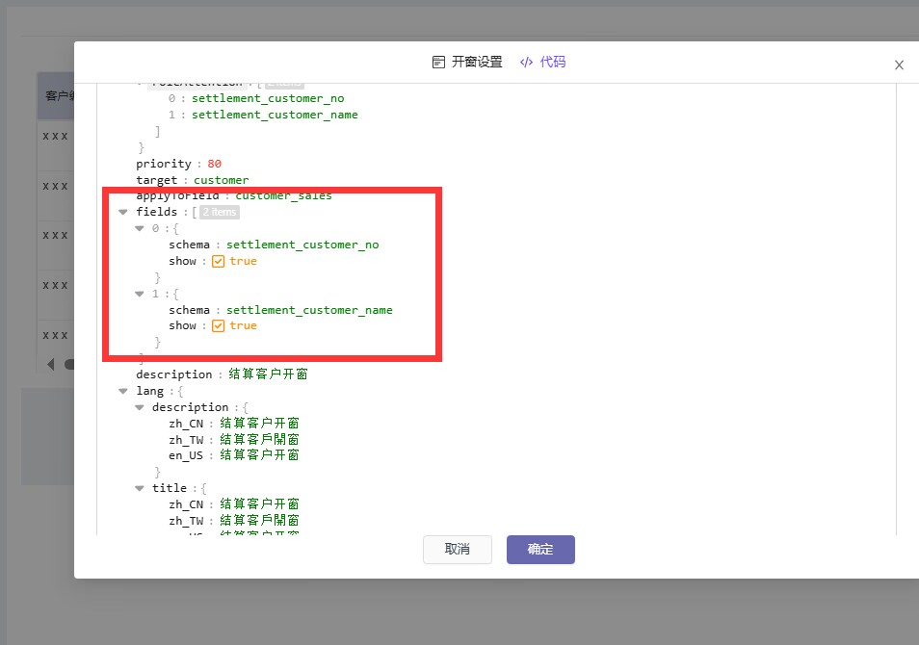Viewport: 919px width, 645px height.
Task: Uncheck show for settlement_customer_name
Action: pos(218,326)
